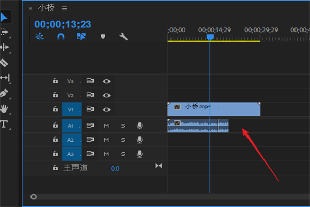Toggle track targeting for V1
The height and width of the screenshot is (207, 310).
(x=72, y=109)
